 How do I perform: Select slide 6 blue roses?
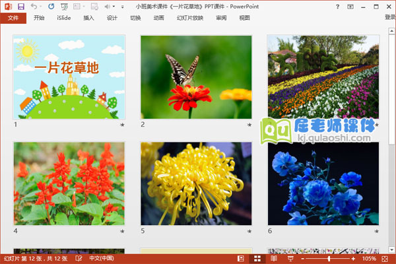tap(323, 183)
